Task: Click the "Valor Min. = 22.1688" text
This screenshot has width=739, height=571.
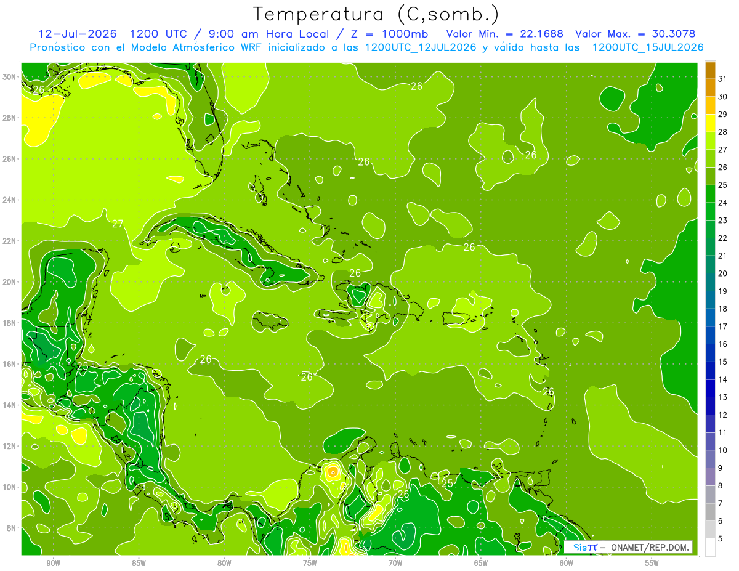Action: 505,34
